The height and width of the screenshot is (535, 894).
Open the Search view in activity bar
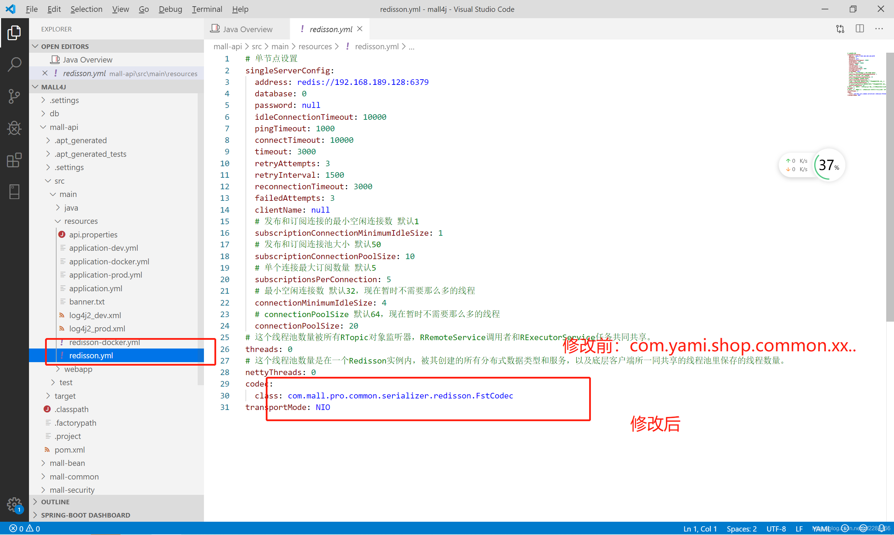click(14, 65)
